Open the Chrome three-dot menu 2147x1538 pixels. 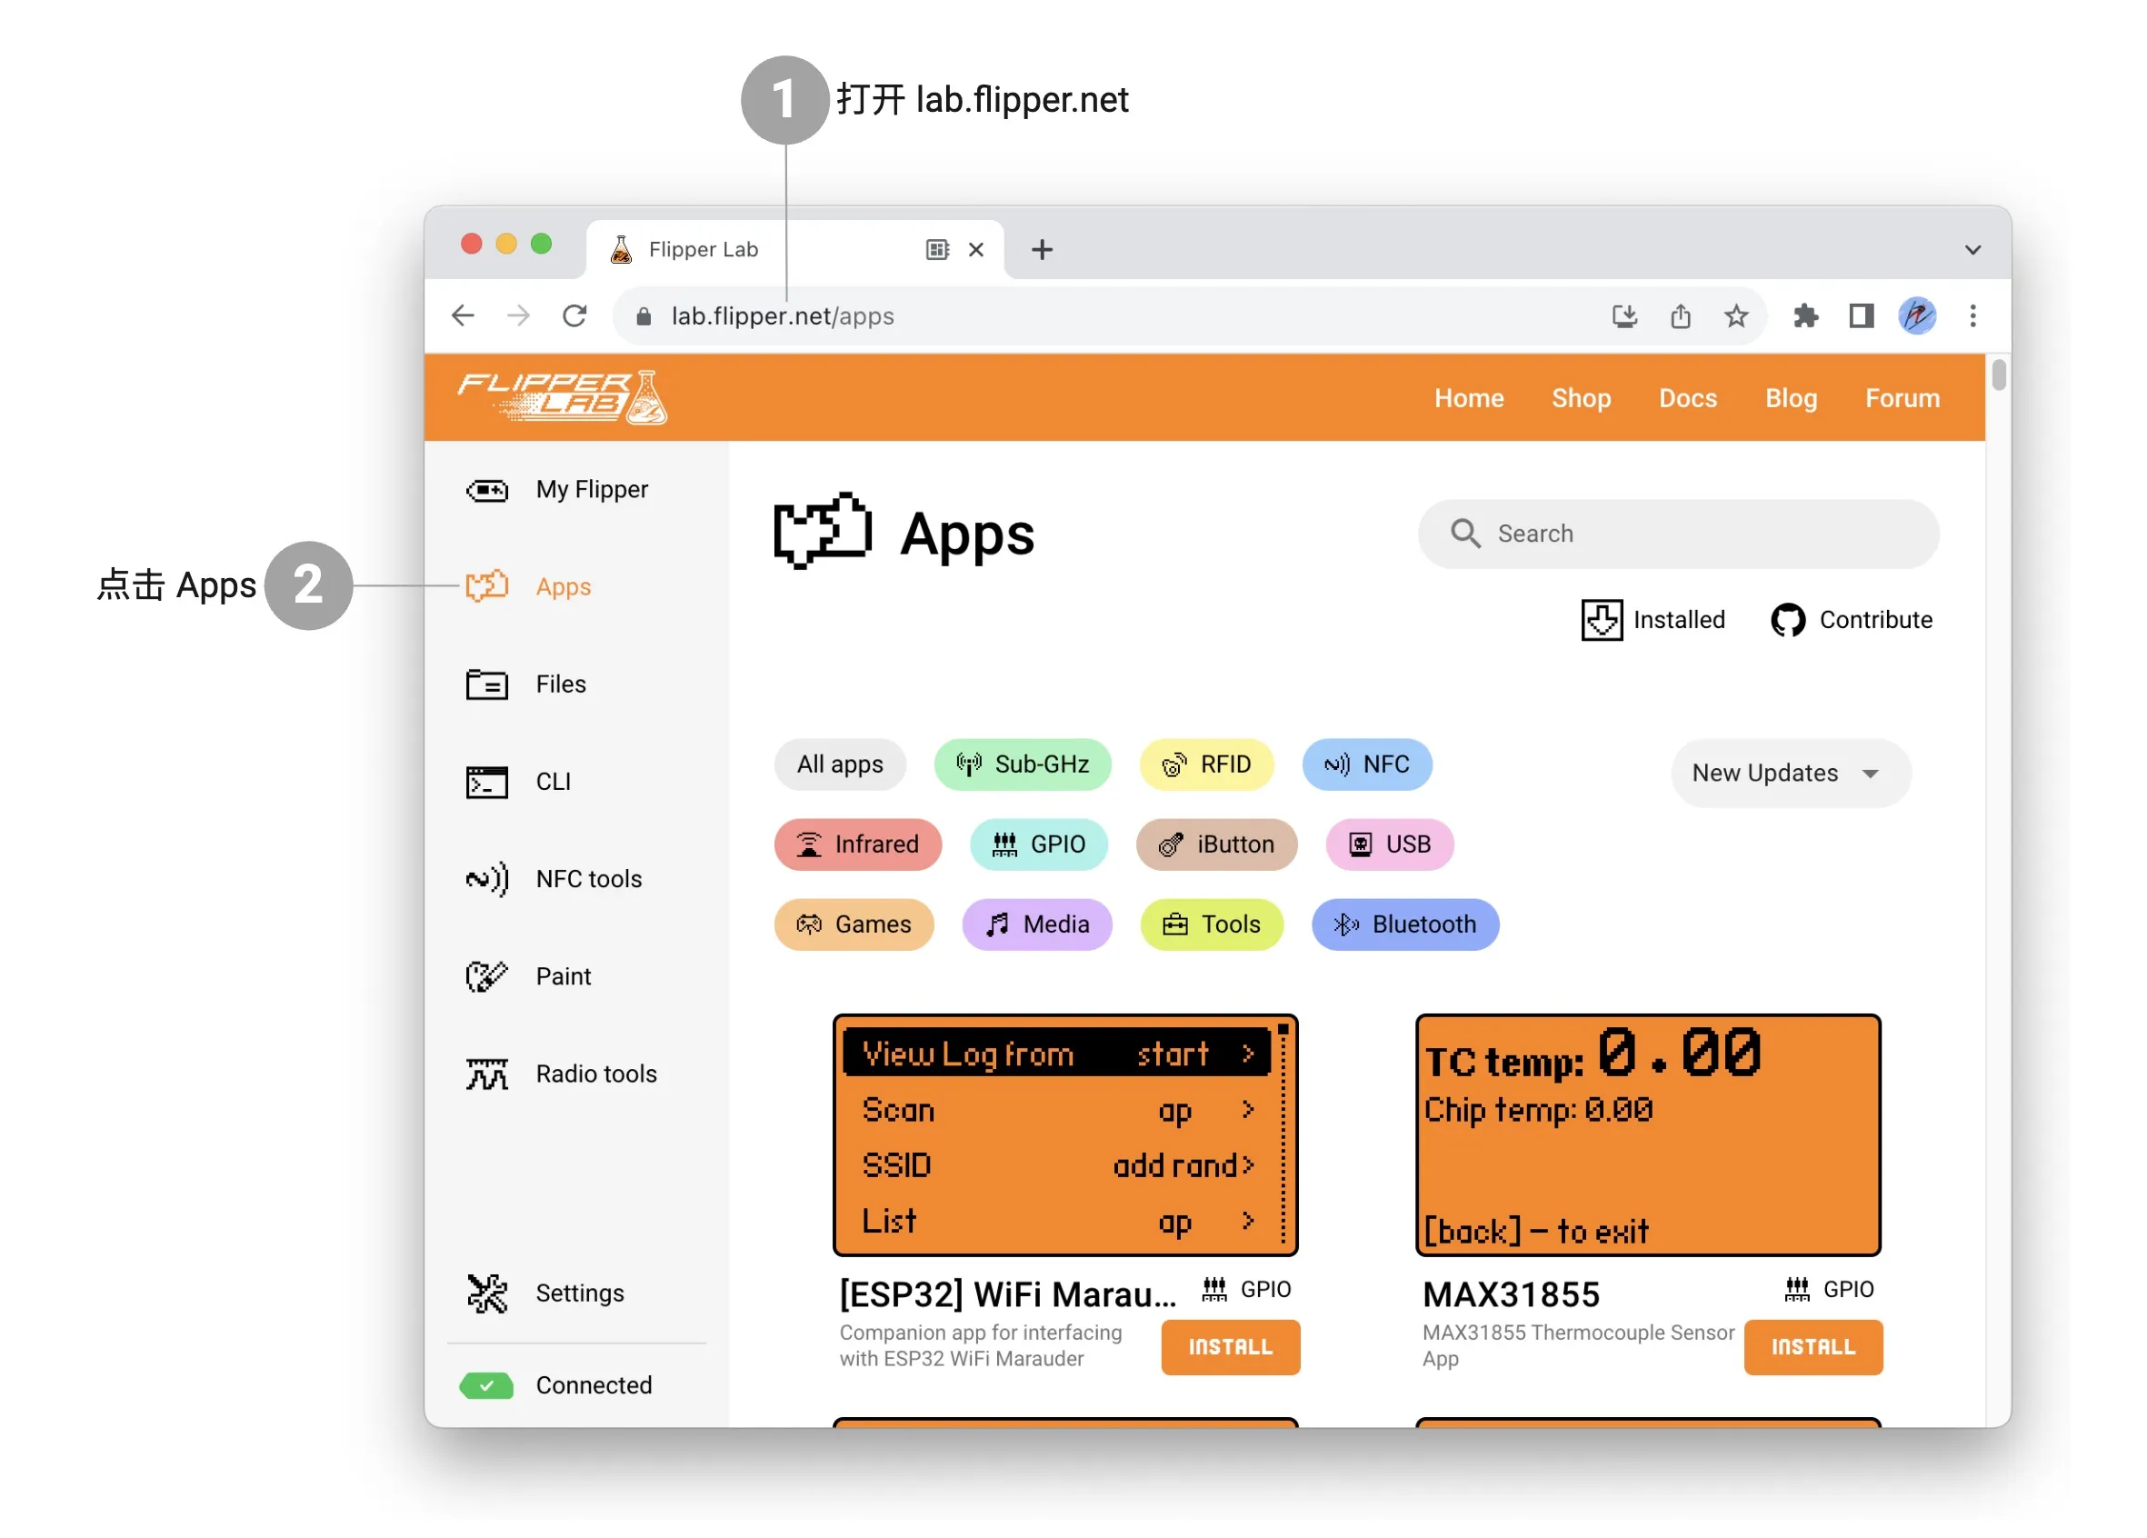pos(1972,315)
